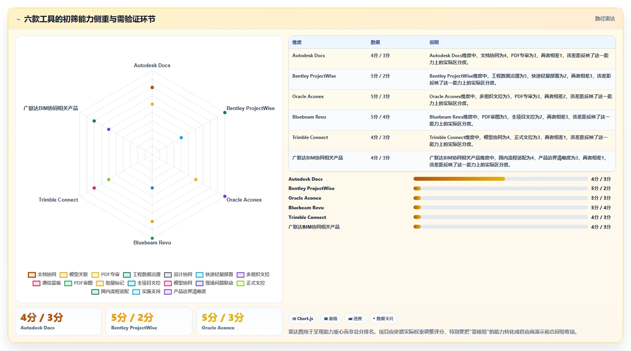The image size is (631, 351).
Task: Select the 广联达BIM协同相关产品 table row name
Action: pyautogui.click(x=318, y=158)
